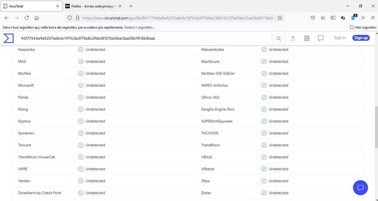Image resolution: width=378 pixels, height=201 pixels.
Task: Click the VirusTotal logo icon
Action: [x=8, y=38]
